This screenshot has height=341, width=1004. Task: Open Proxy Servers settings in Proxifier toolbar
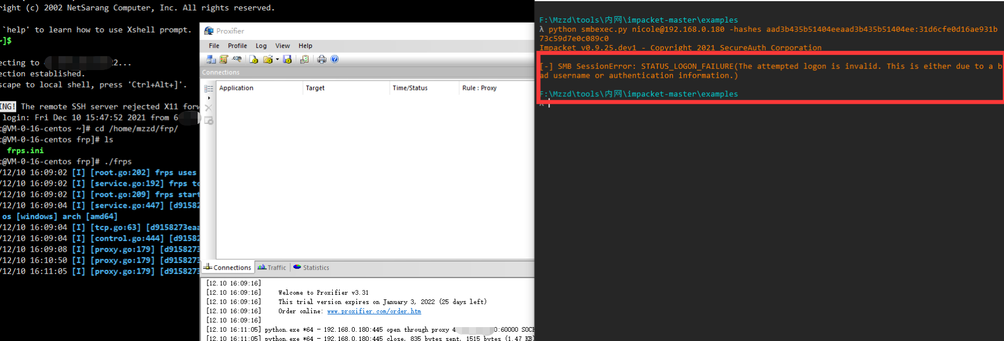point(211,59)
